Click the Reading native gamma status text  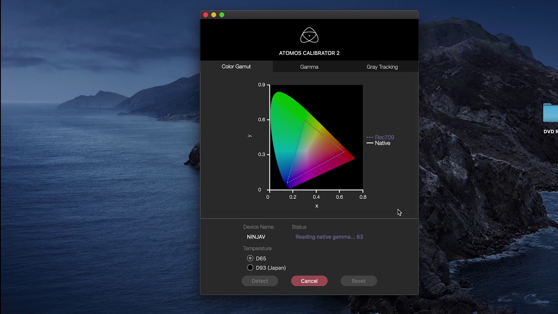[329, 237]
